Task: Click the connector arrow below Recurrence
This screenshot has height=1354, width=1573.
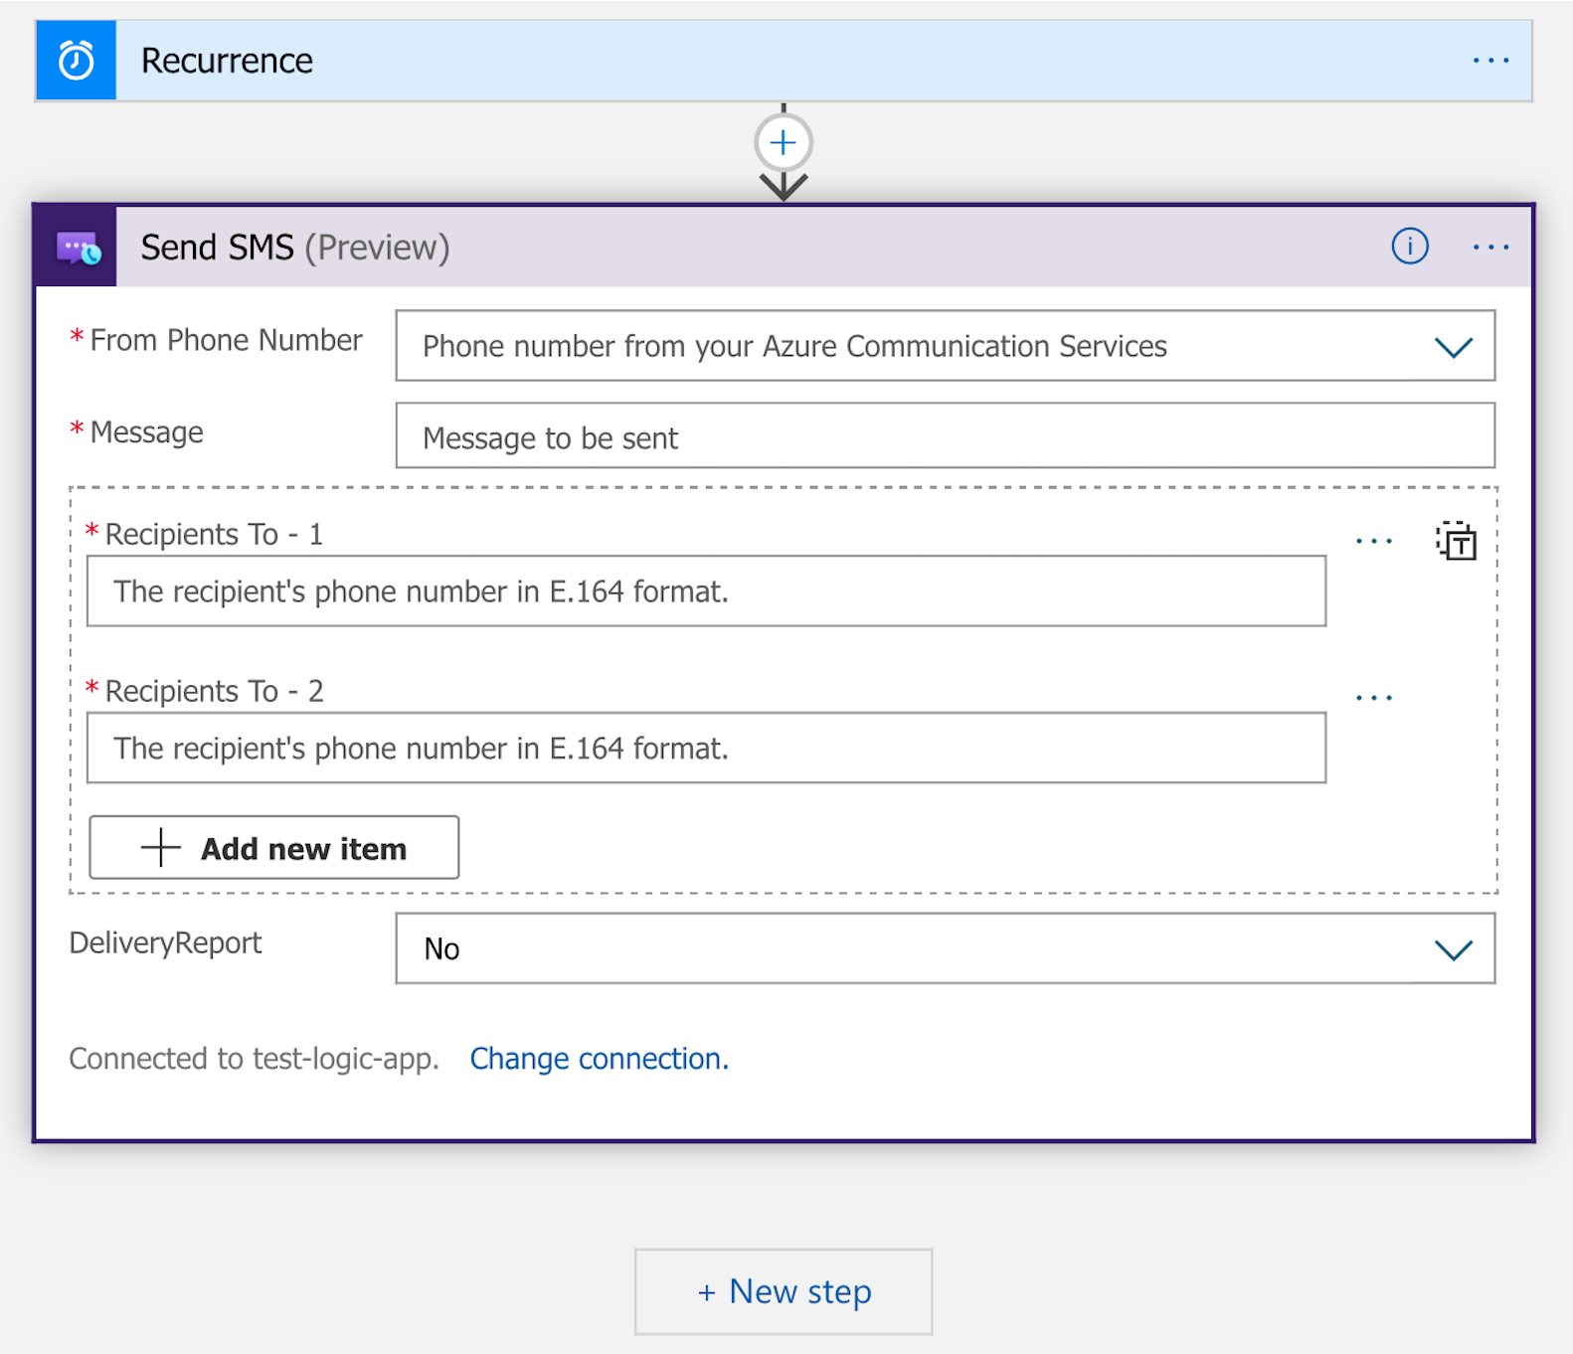Action: click(784, 185)
